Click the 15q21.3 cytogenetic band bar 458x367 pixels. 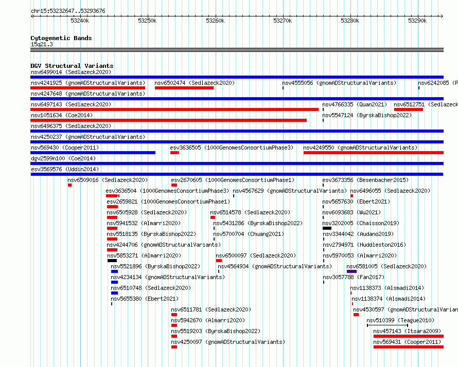237,50
